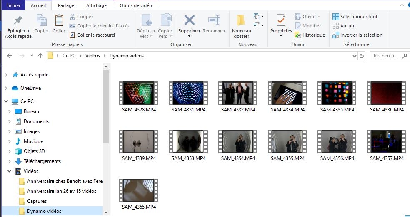Select the SAM_4328.MP4 video thumbnail

pos(138,93)
